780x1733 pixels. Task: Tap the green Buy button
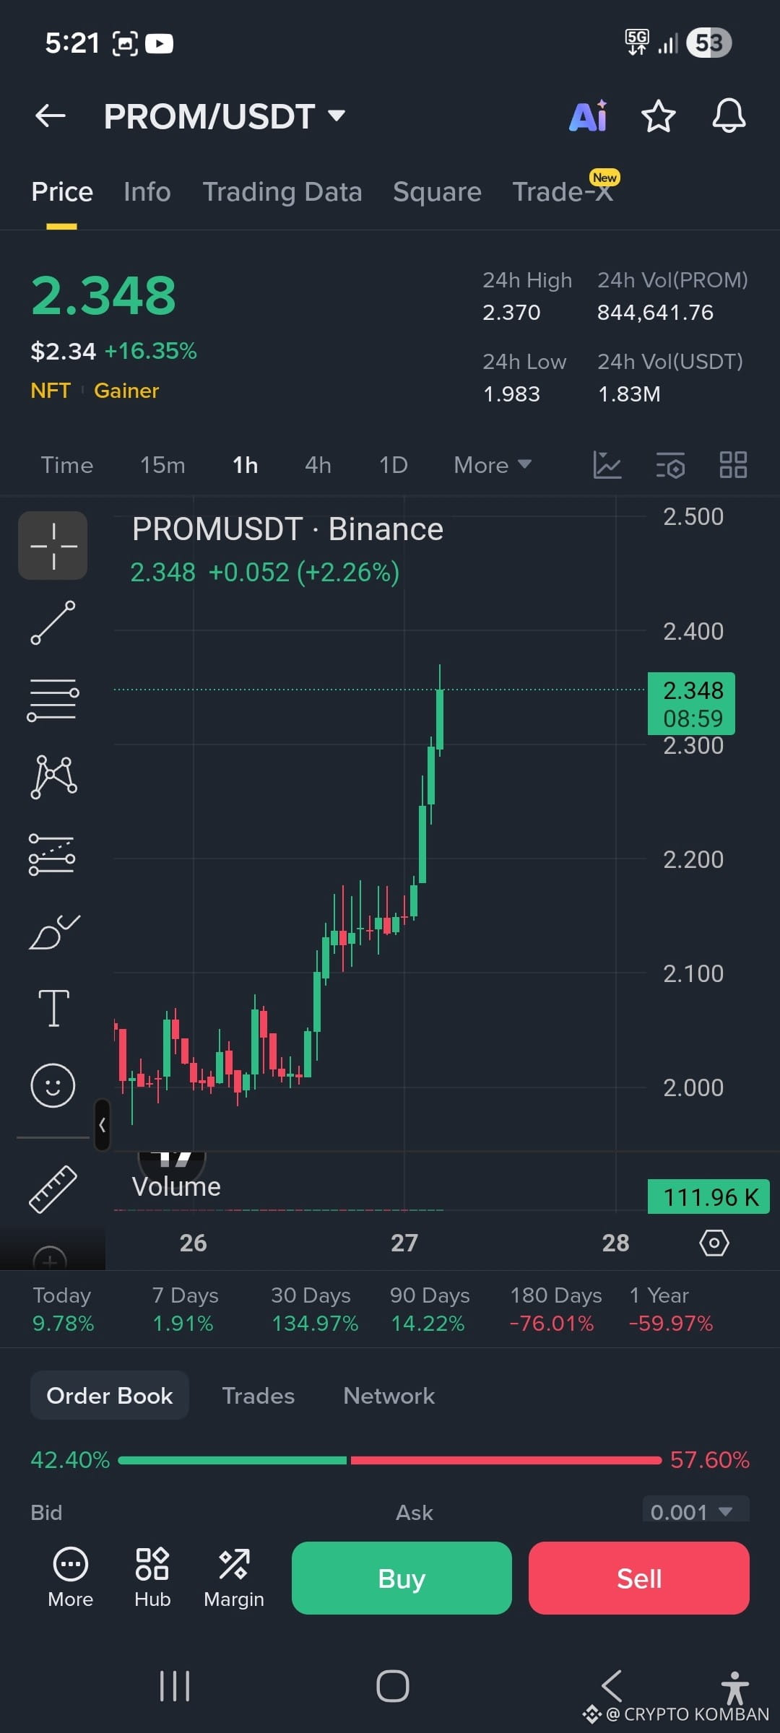(402, 1578)
